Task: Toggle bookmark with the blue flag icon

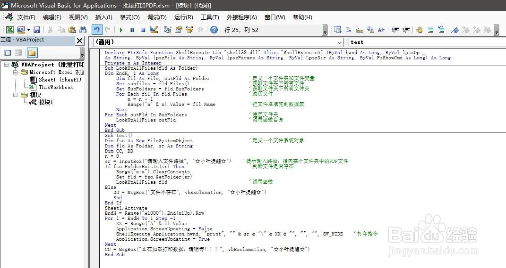Action: click(455, 30)
